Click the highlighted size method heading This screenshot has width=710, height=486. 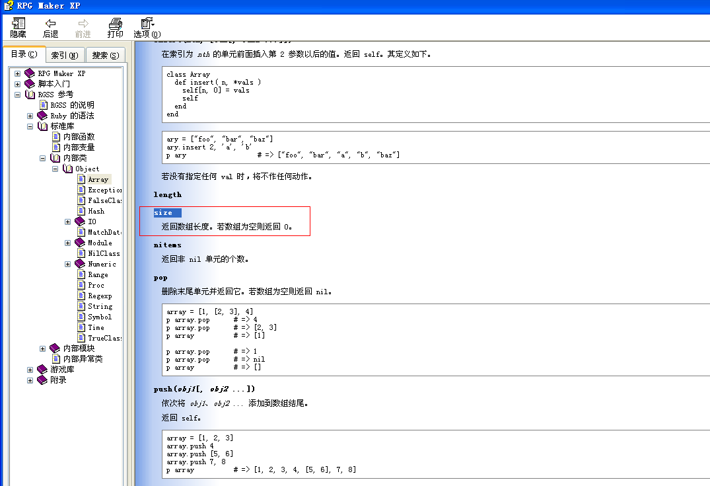pos(167,213)
